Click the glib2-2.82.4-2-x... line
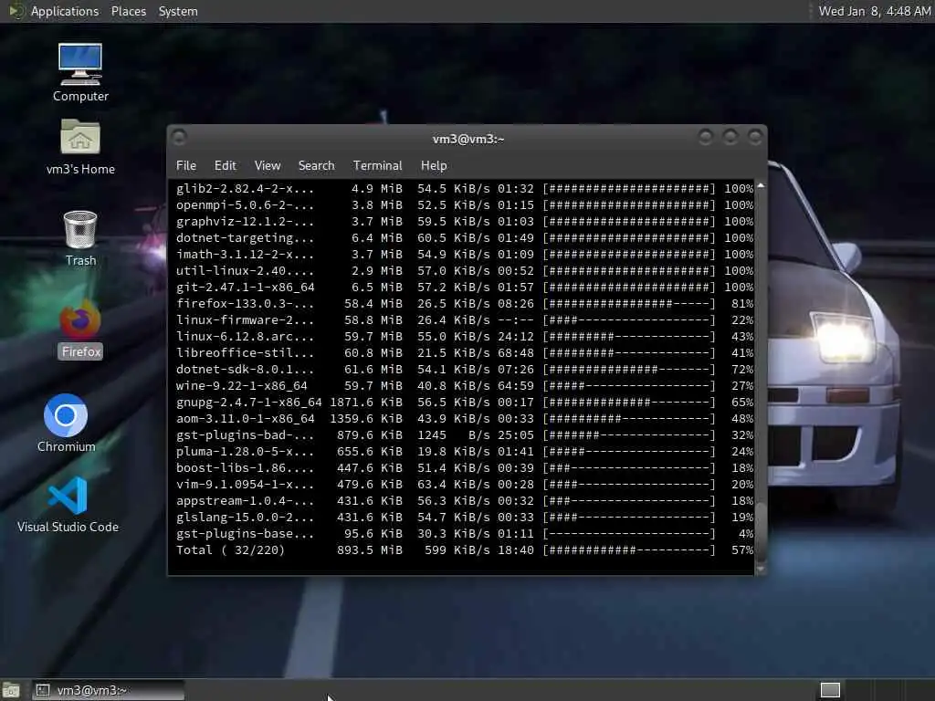 (465, 189)
